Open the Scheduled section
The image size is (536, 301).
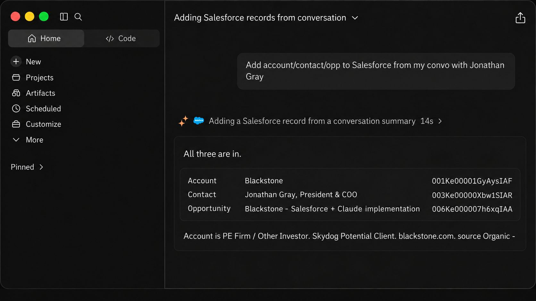click(43, 109)
